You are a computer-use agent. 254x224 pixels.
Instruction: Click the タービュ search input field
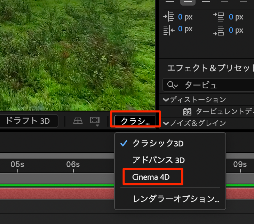(216, 85)
